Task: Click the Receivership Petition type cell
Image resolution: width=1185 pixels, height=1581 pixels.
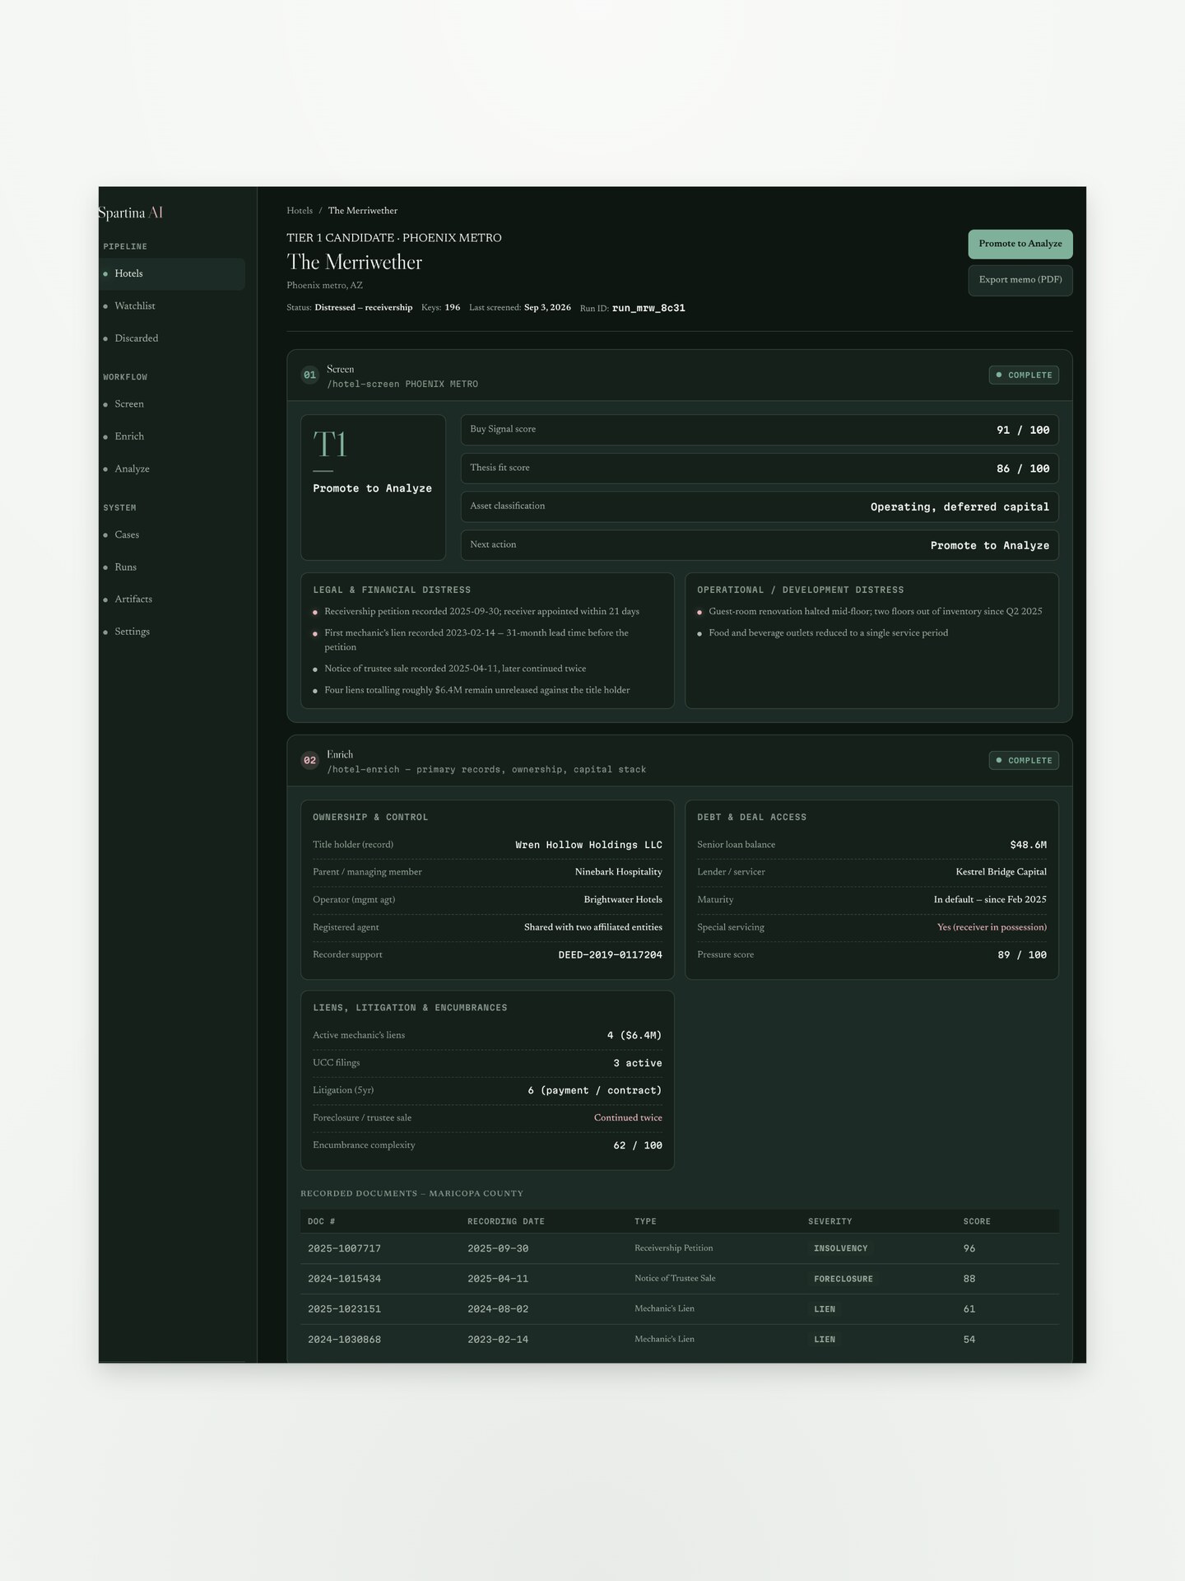Action: [673, 1248]
